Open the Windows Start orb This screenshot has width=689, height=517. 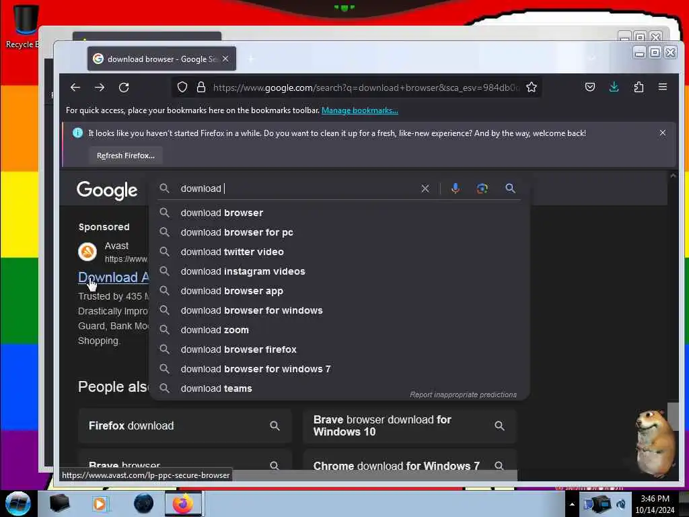tap(17, 504)
